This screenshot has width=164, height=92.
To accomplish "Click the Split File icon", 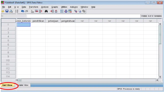I will (x=62, y=11).
